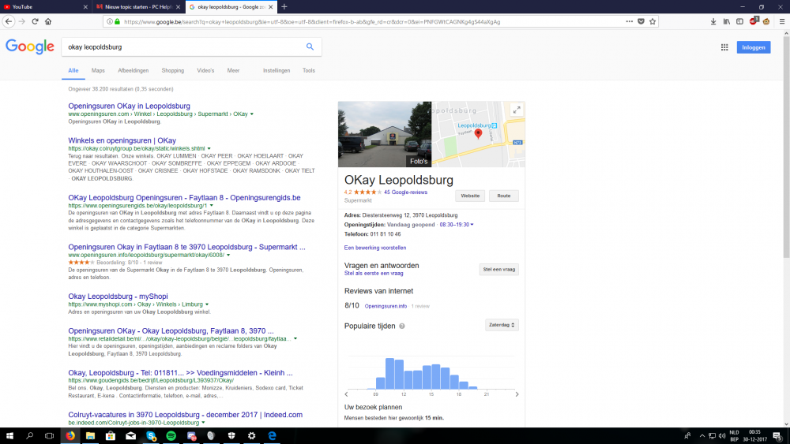Open 45 Google-reviews link
The width and height of the screenshot is (790, 444).
click(x=405, y=192)
